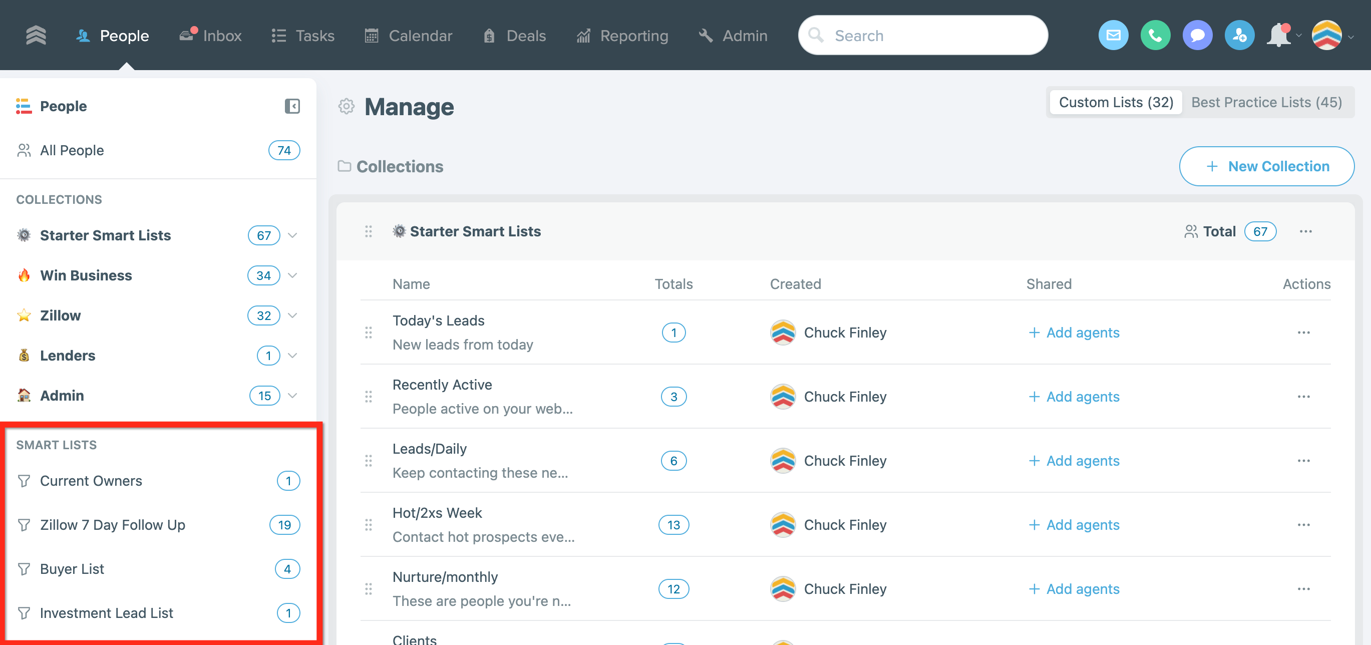The image size is (1371, 645).
Task: Open actions menu for Recently Active row
Action: (x=1303, y=397)
